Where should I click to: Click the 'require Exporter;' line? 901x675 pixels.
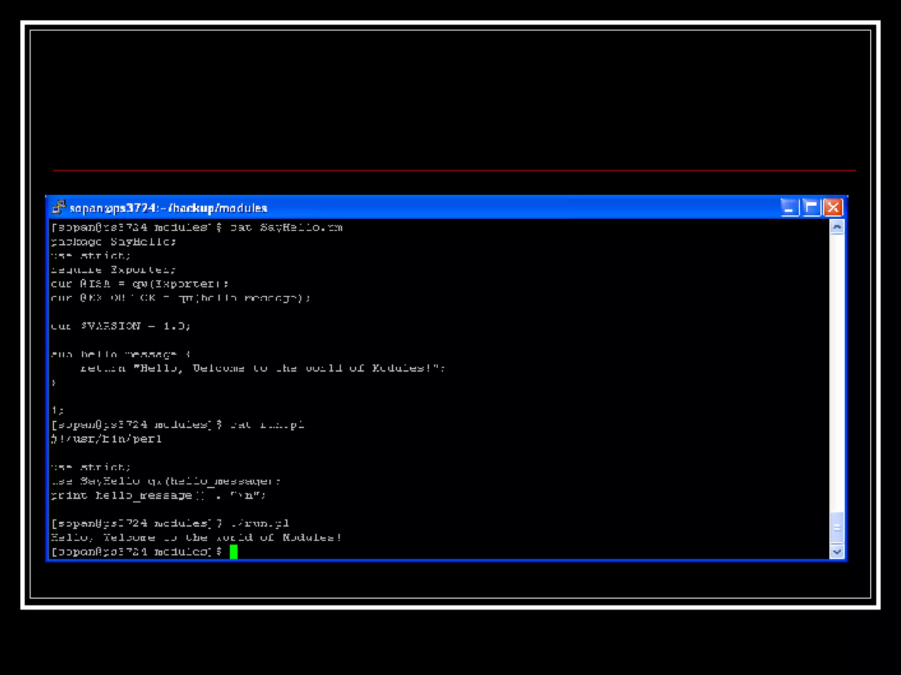pyautogui.click(x=114, y=270)
